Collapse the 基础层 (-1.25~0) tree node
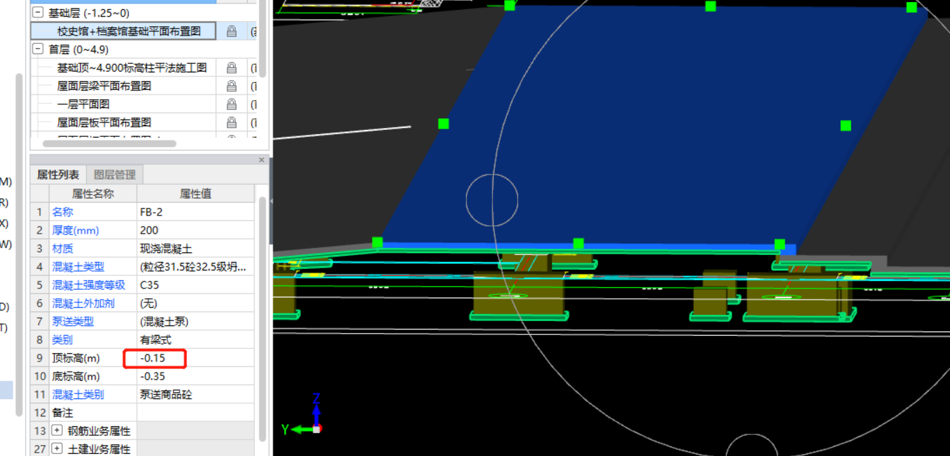Image resolution: width=950 pixels, height=456 pixels. click(38, 13)
